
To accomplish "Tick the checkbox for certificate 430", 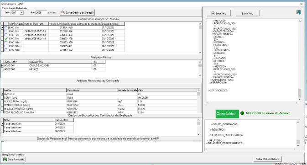I will point(6,43).
